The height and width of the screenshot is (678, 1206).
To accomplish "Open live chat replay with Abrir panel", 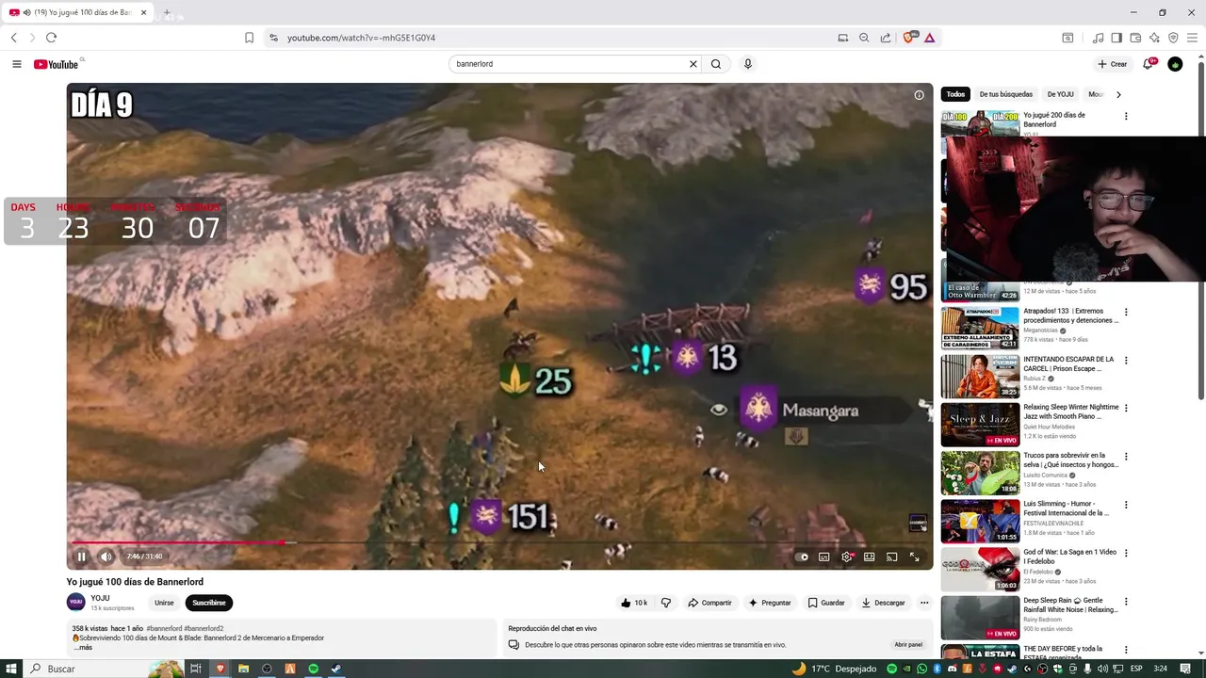I will pyautogui.click(x=908, y=645).
